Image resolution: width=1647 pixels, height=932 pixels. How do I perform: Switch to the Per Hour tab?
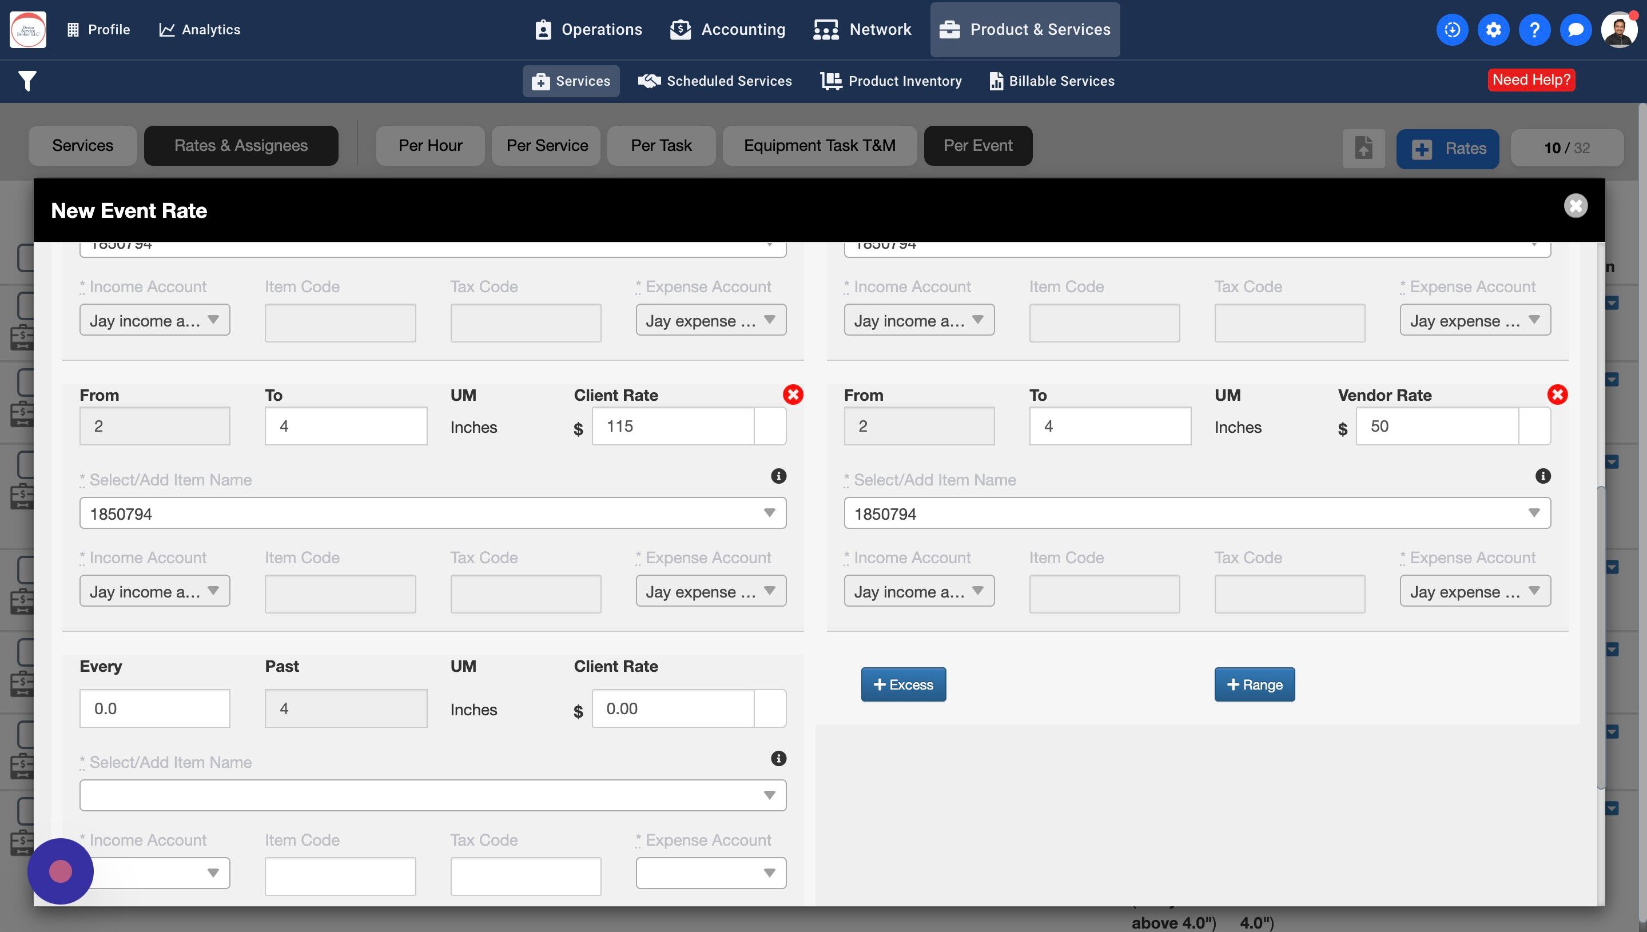pos(430,146)
